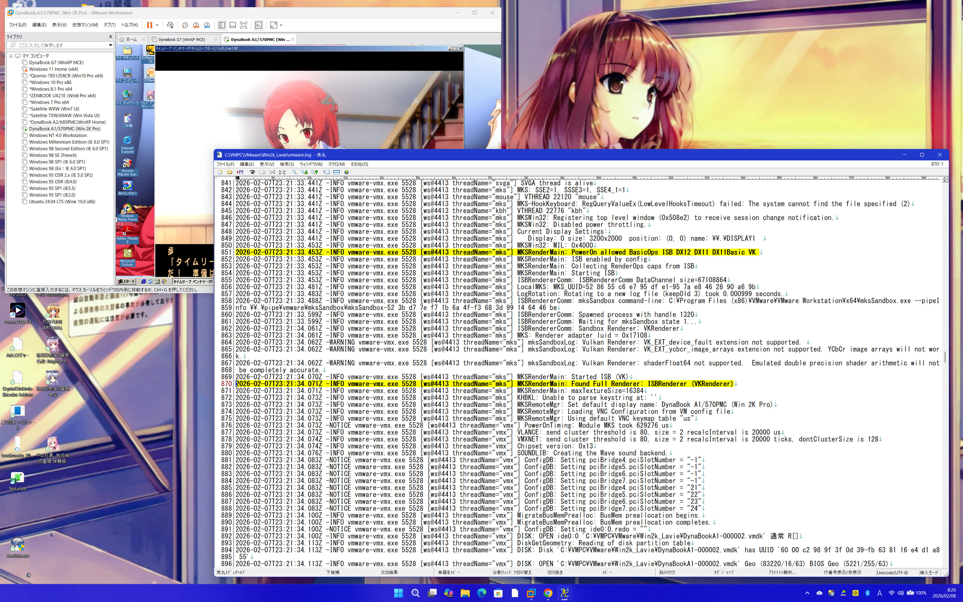Select Windows 11 Home (x64) in the library
This screenshot has width=963, height=602.
pos(53,69)
